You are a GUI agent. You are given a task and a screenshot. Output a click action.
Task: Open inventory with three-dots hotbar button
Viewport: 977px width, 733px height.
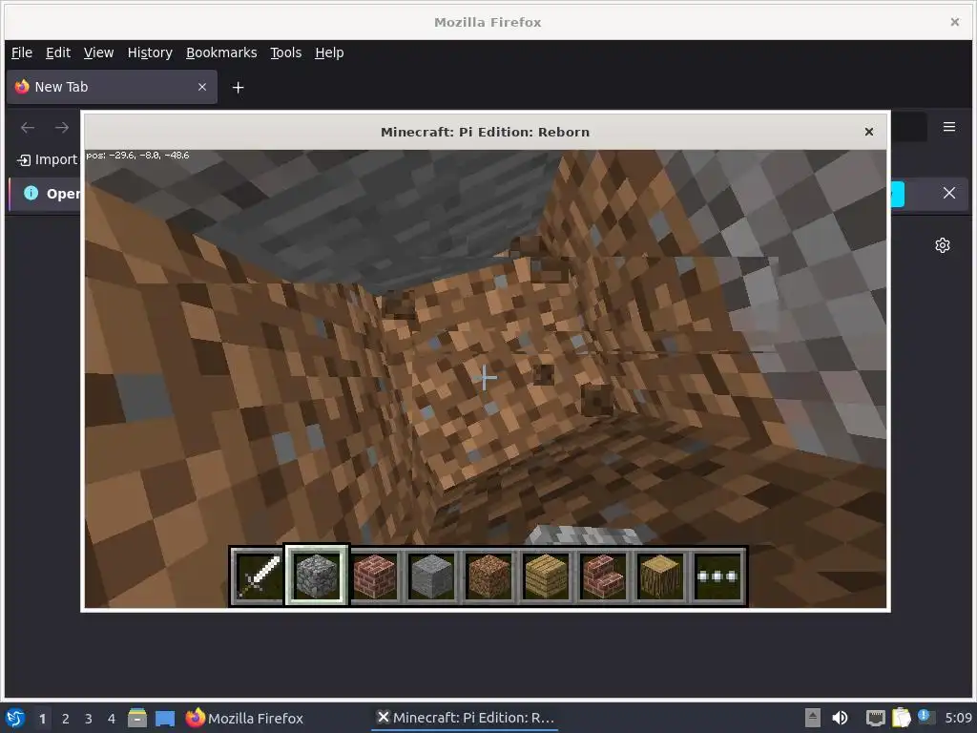click(x=717, y=576)
